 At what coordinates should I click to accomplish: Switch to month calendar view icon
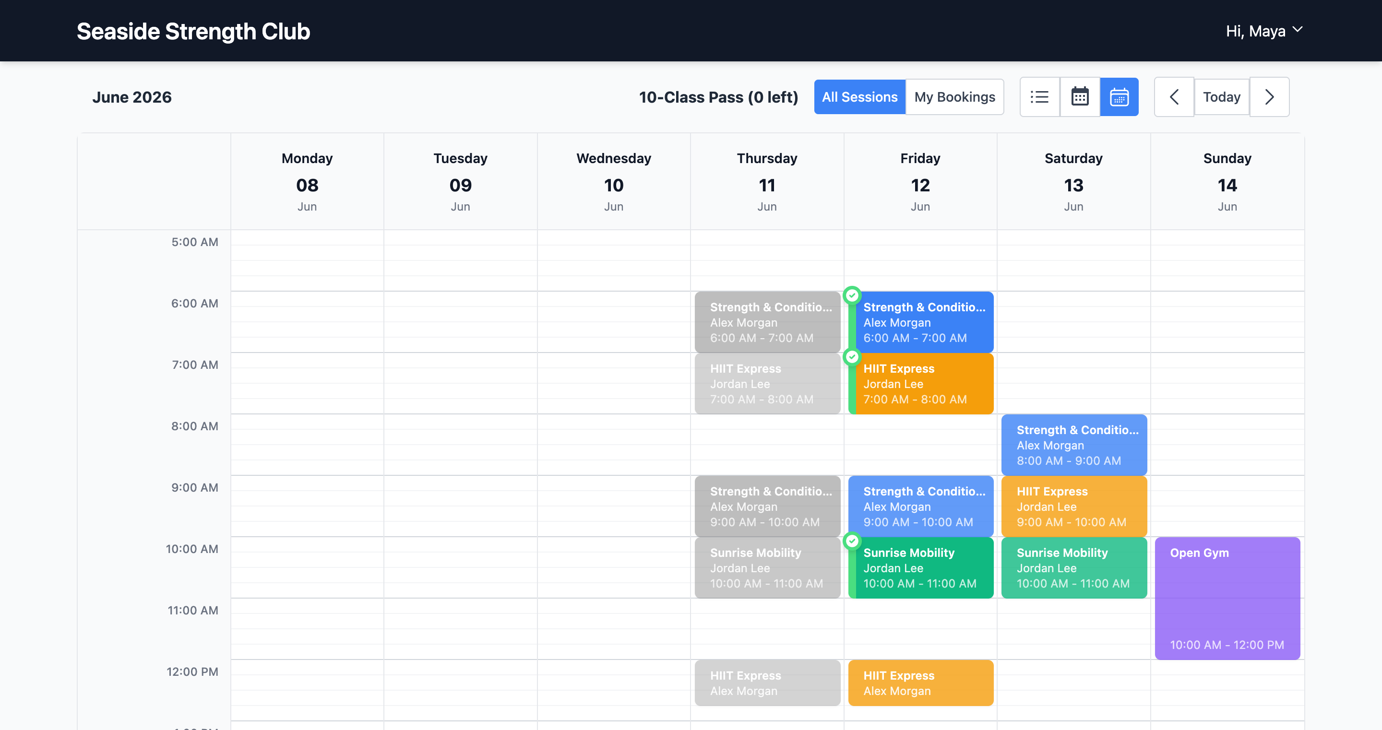point(1079,97)
